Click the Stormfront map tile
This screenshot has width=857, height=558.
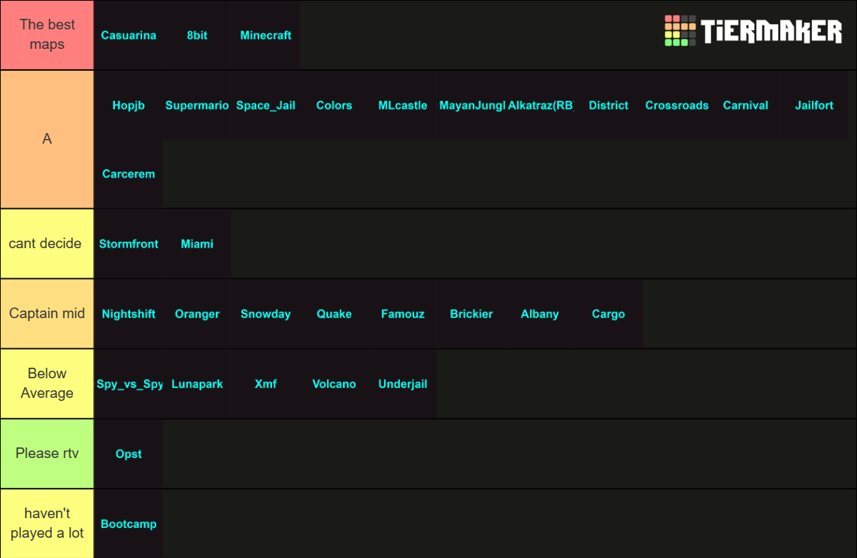[129, 244]
